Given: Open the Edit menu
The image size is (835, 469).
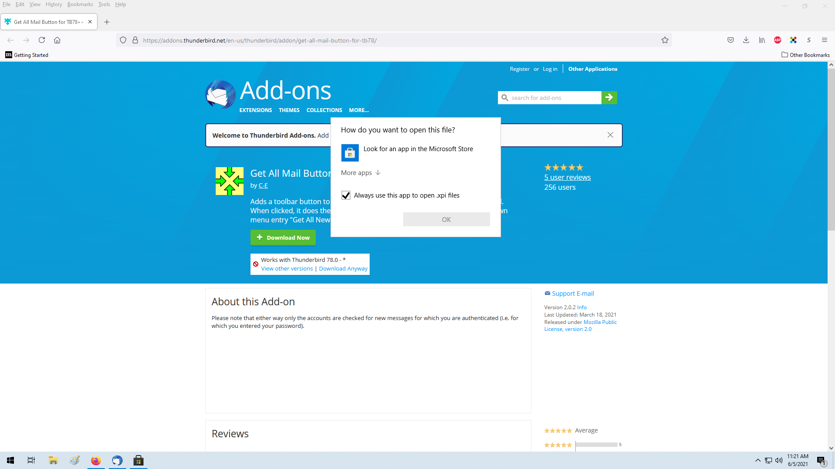Looking at the screenshot, I should coord(20,4).
